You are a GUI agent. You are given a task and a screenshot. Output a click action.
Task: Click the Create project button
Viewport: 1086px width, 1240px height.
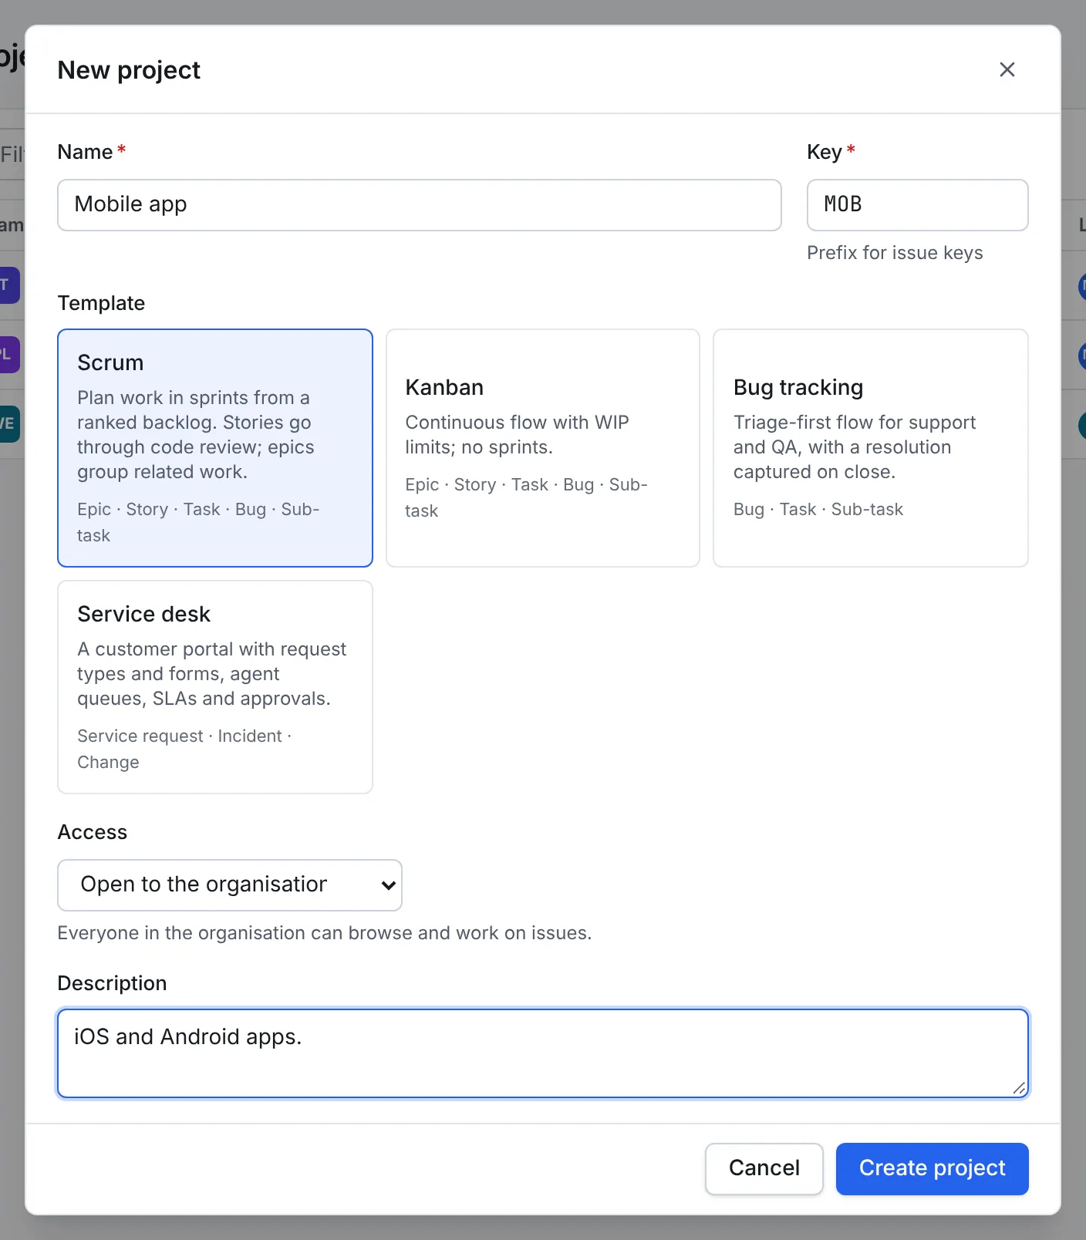933,1169
